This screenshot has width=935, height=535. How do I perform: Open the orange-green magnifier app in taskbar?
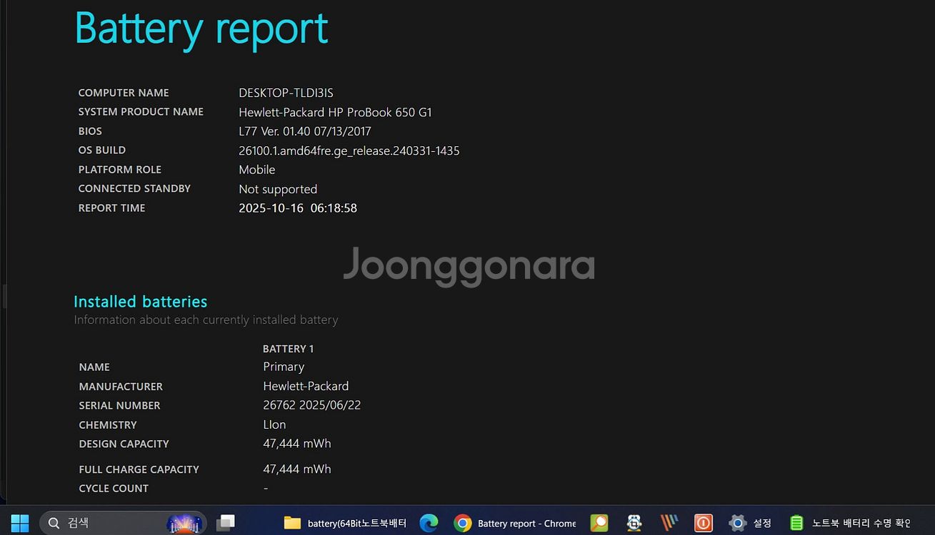coord(599,523)
